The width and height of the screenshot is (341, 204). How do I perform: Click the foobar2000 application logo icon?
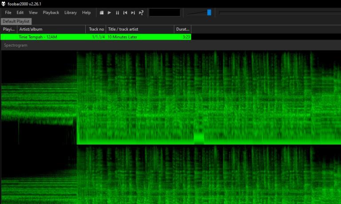(3, 4)
